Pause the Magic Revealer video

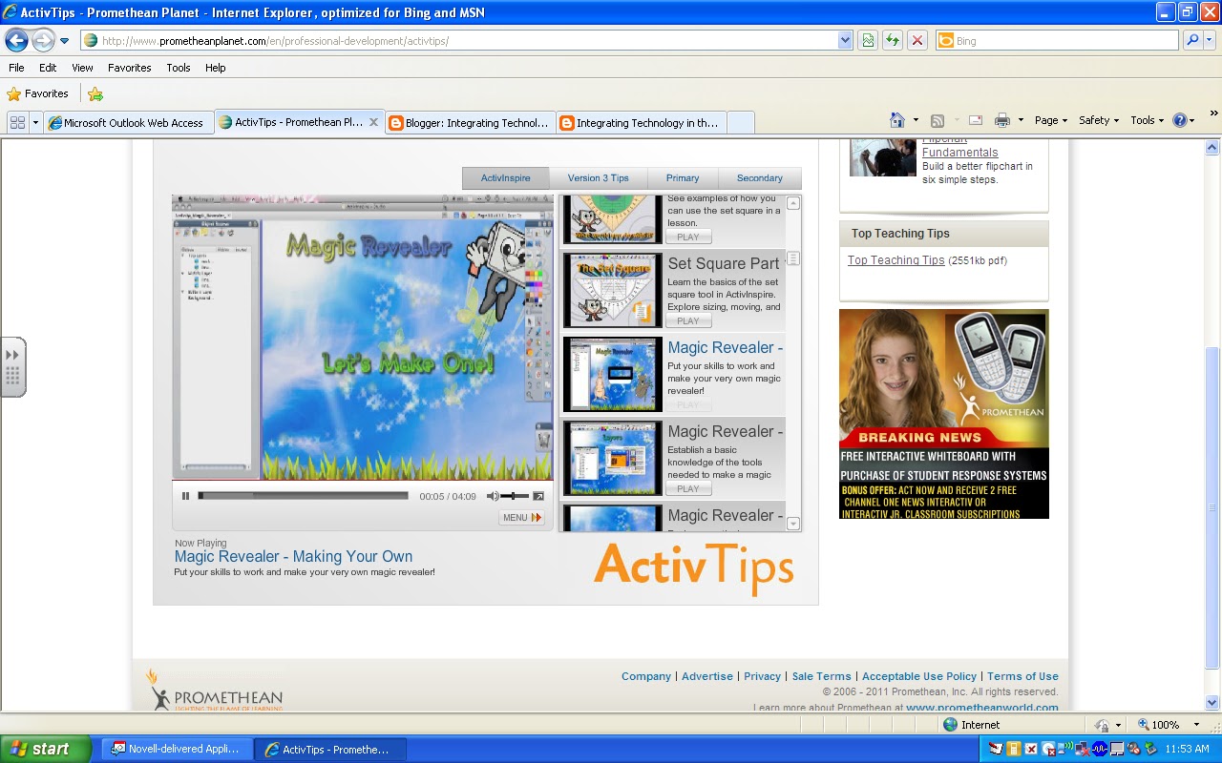tap(186, 496)
